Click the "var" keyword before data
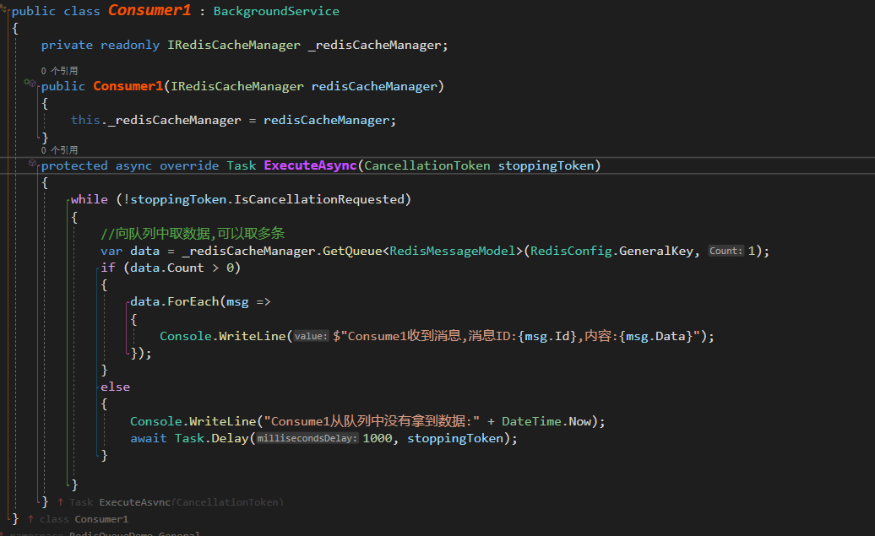This screenshot has height=536, width=875. (x=111, y=251)
